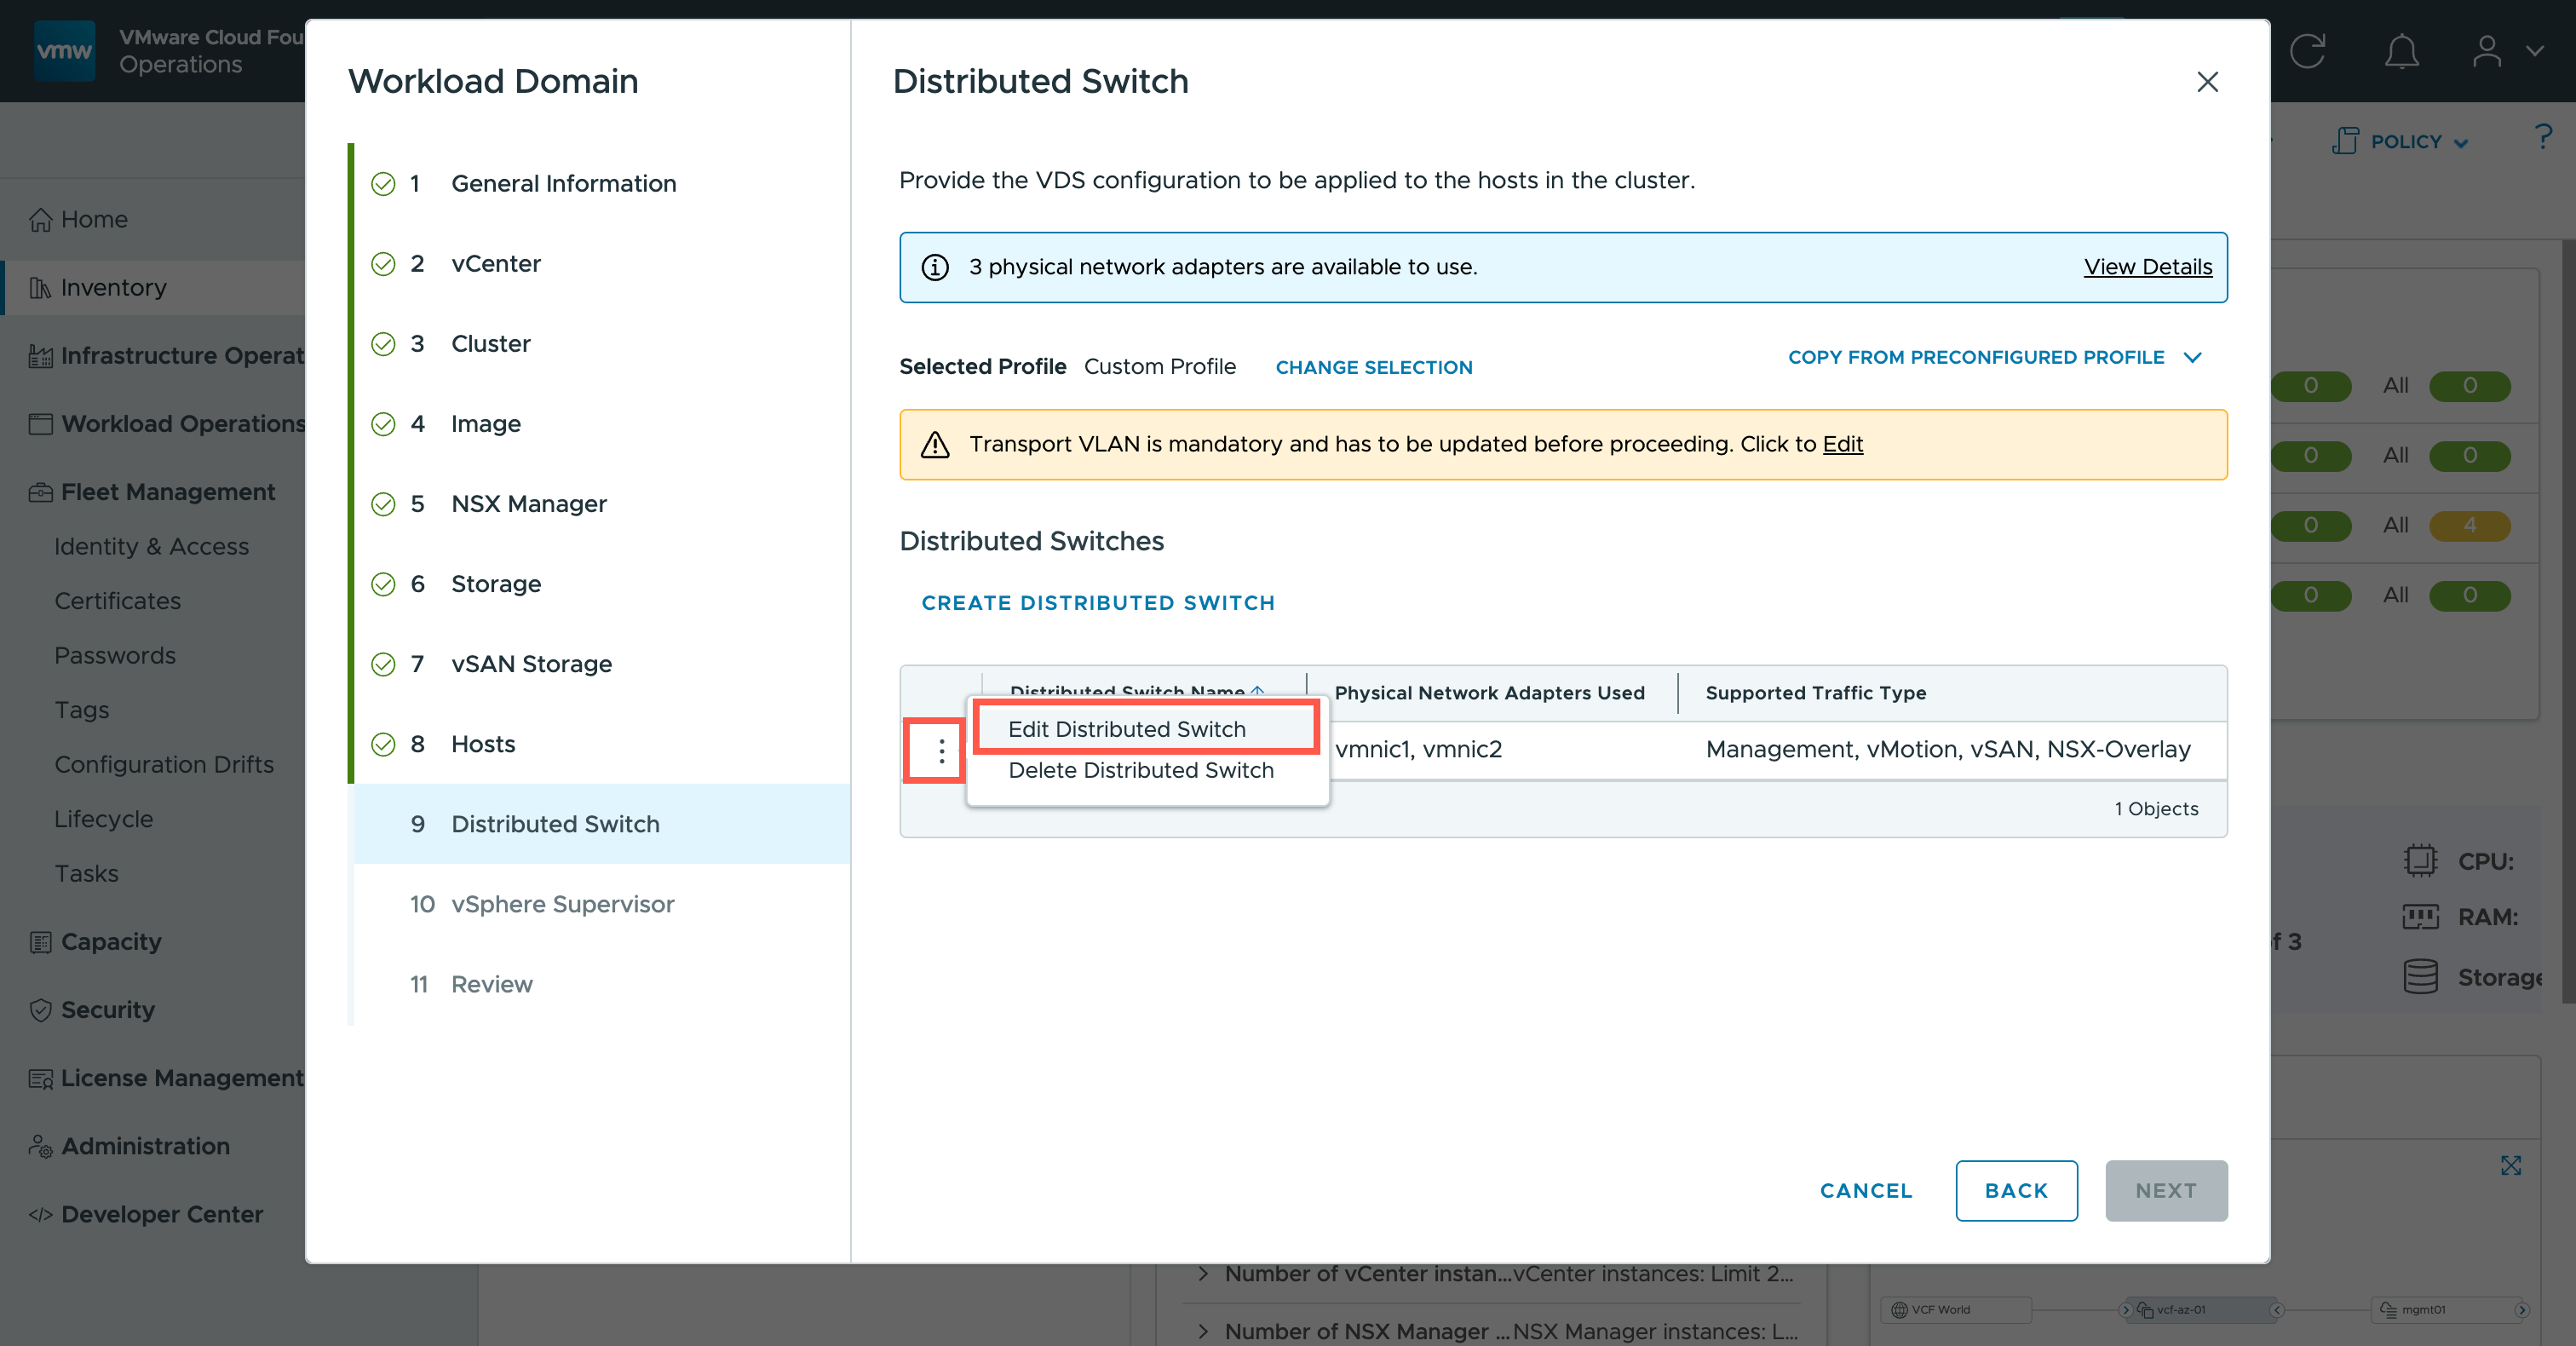Expand Number of vCenter instances row
Screen dimensions: 2576x1346
point(1203,1273)
